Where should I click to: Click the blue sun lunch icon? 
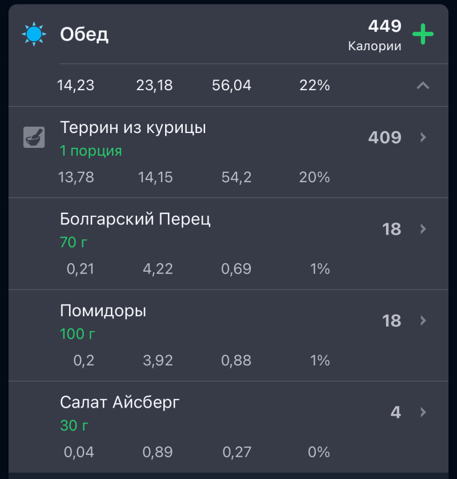click(x=33, y=34)
